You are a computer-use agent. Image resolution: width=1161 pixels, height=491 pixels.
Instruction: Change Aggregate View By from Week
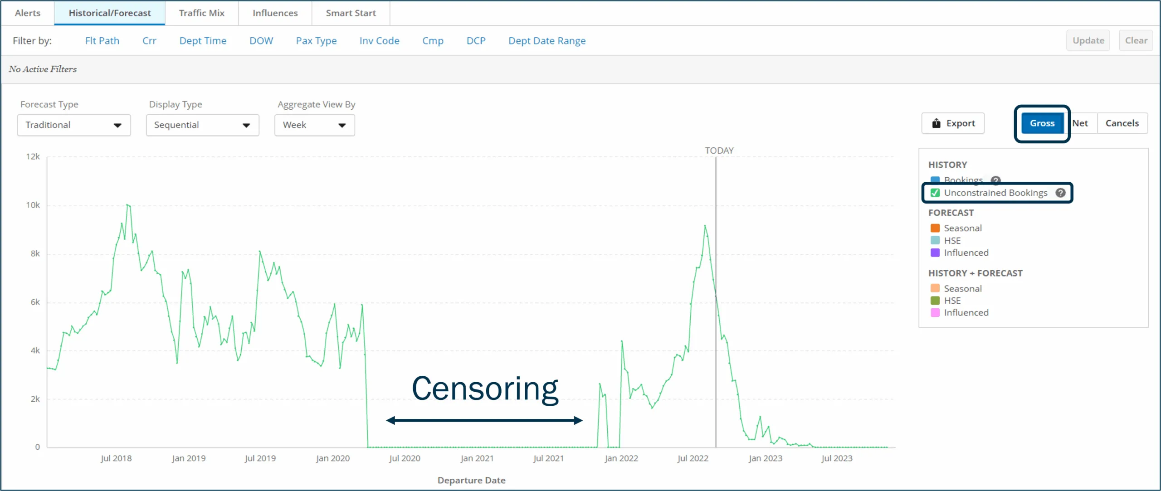(x=314, y=125)
